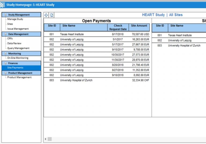Click the Site Amount column header

139,26
